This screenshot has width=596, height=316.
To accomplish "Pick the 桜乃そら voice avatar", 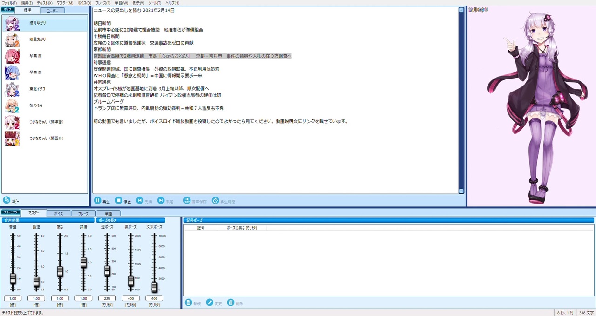I will (12, 105).
